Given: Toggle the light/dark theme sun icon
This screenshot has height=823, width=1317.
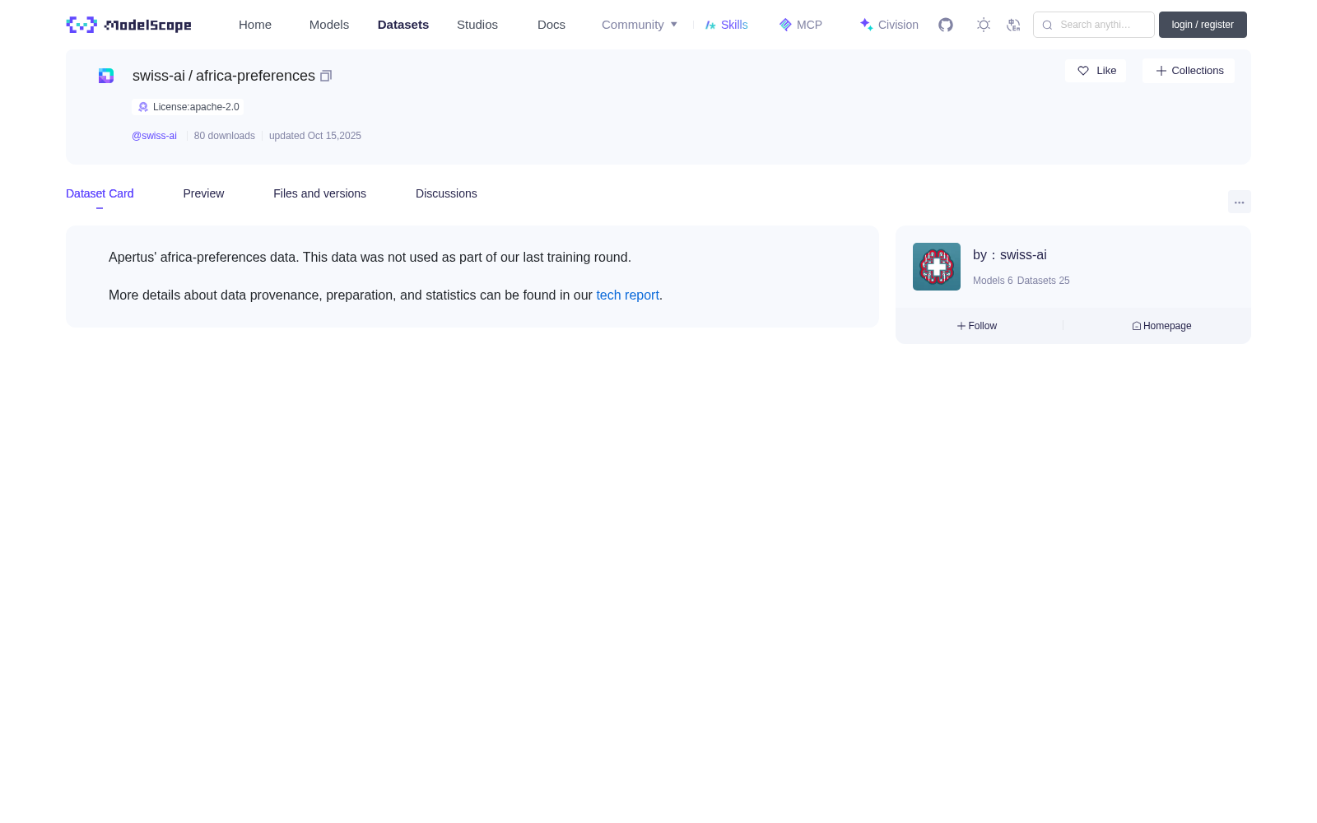Looking at the screenshot, I should tap(984, 25).
